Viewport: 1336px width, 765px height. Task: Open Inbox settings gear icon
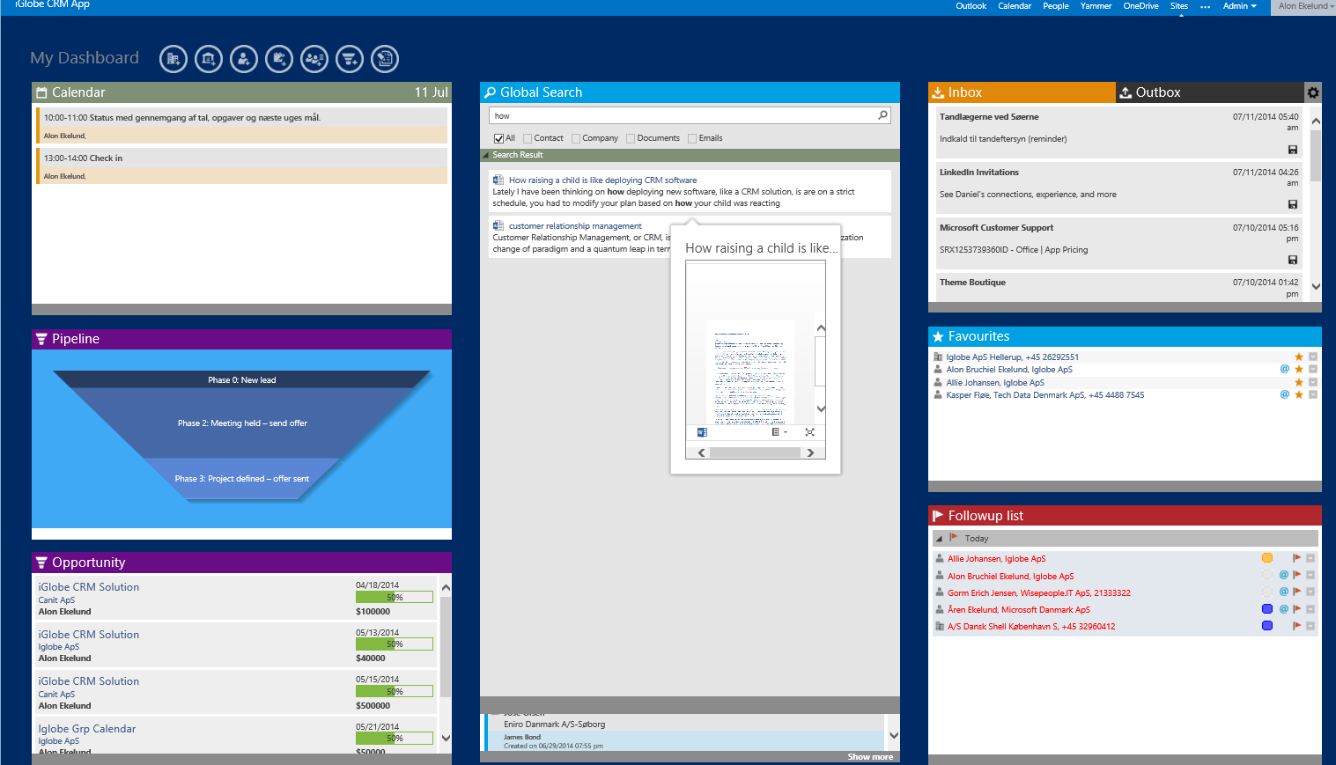[1313, 92]
